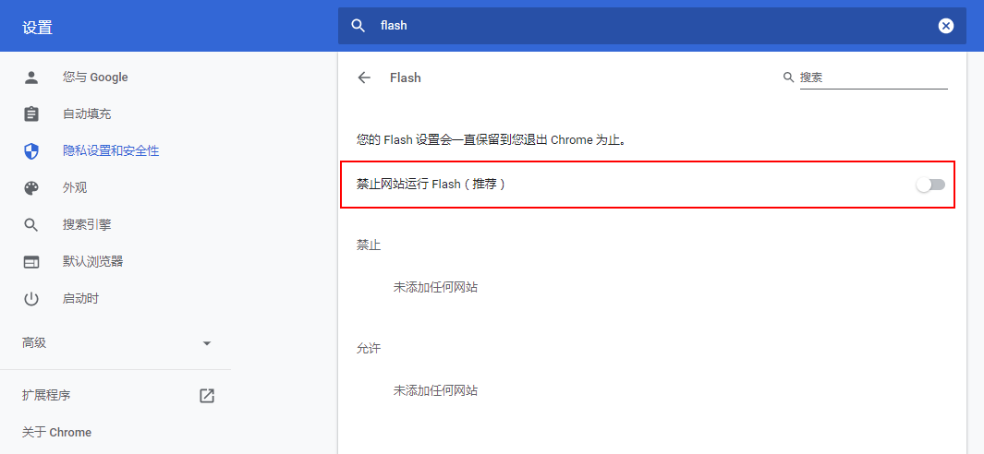Click the back arrow next to Flash
This screenshot has width=984, height=454.
tap(364, 78)
